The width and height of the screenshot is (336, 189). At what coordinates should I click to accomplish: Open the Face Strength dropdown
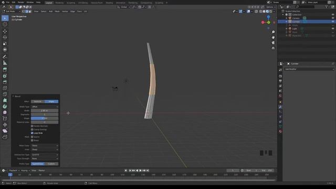(45, 159)
